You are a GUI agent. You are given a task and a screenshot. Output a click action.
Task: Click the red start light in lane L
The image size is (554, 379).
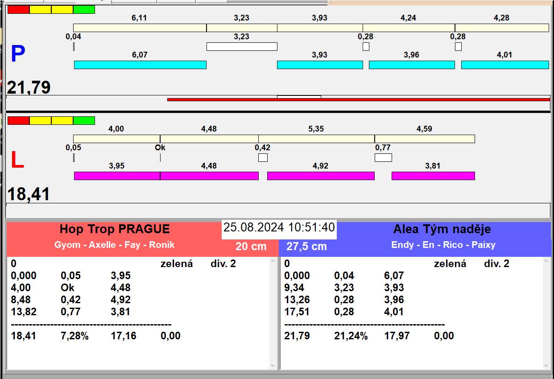tap(19, 120)
